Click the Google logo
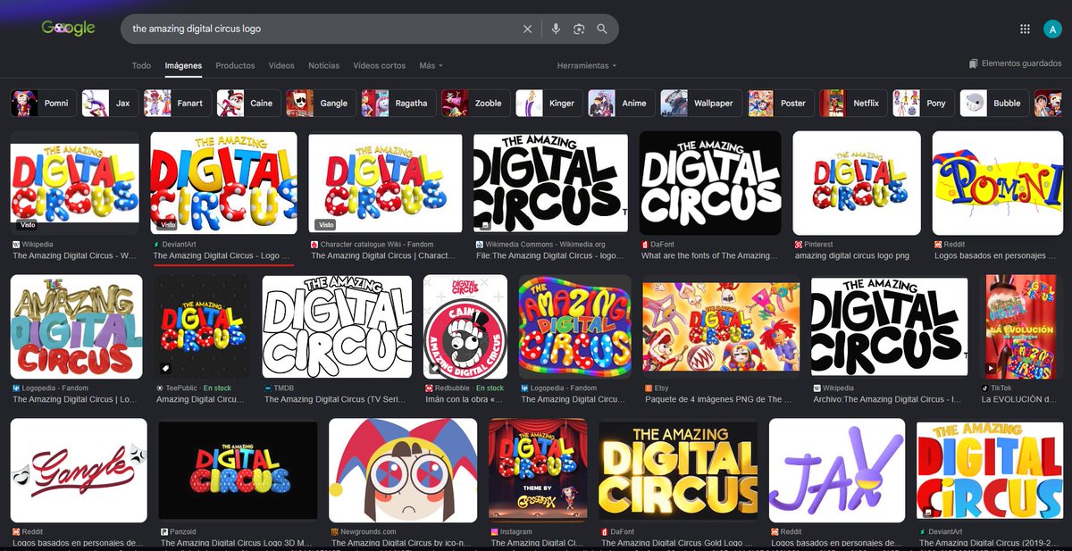This screenshot has height=551, width=1072. pos(68,29)
